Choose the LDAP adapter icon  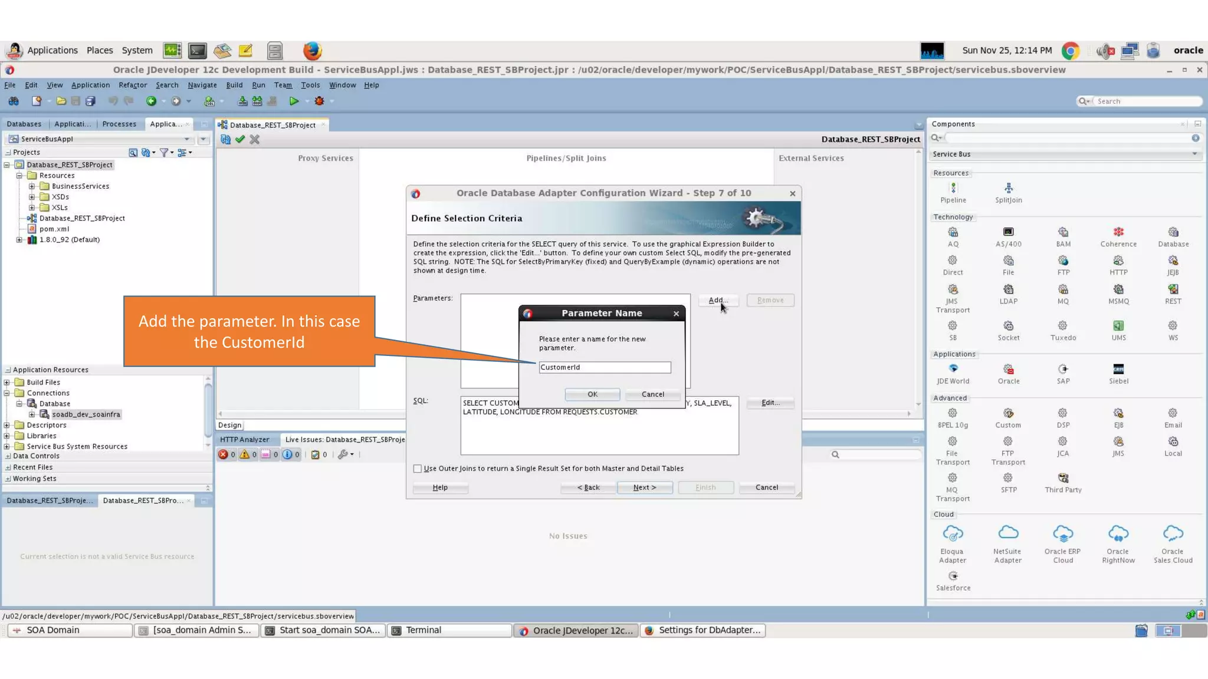click(1008, 289)
